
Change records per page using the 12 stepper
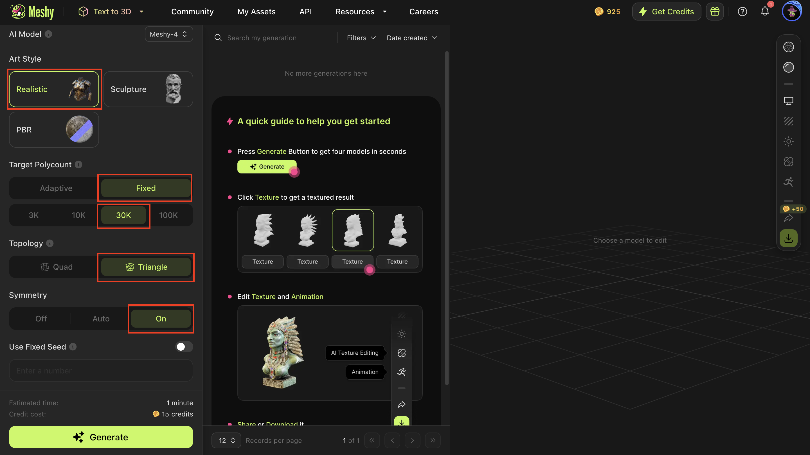tap(226, 440)
